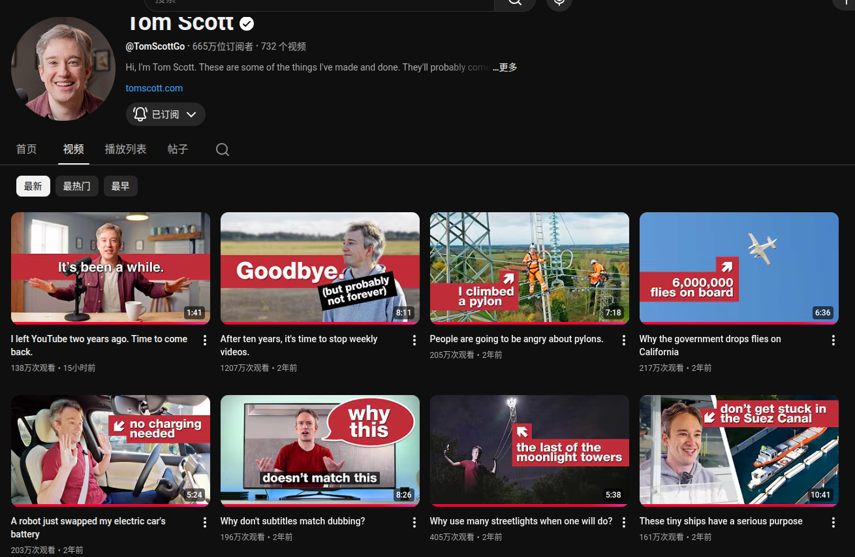Click the search magnifier button in top bar

pyautogui.click(x=514, y=3)
